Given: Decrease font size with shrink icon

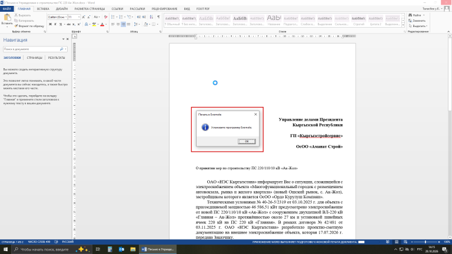Looking at the screenshot, I should click(89, 17).
